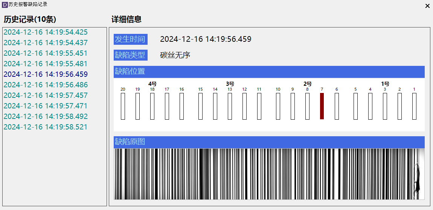This screenshot has height=210, width=433.
Task: Click the red defect bar at position 7
Action: tap(322, 106)
